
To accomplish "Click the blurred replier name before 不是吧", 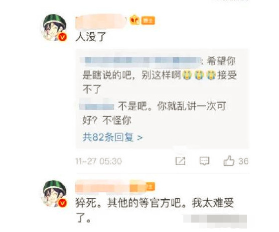I will 97,106.
